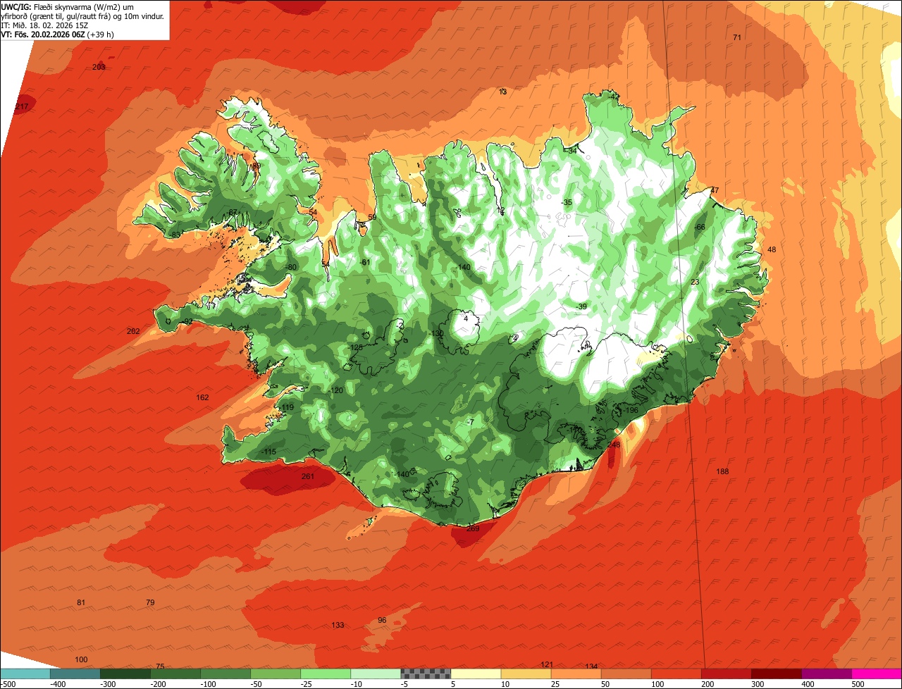Click the map value -83
The width and height of the screenshot is (902, 689).
tap(176, 235)
